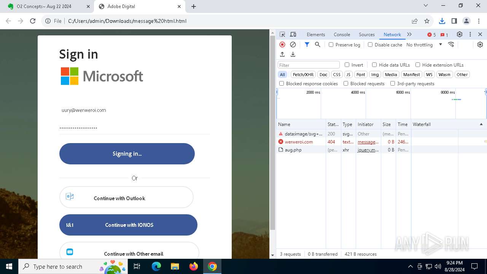The width and height of the screenshot is (487, 274).
Task: Open the No throttling dropdown
Action: [x=424, y=45]
